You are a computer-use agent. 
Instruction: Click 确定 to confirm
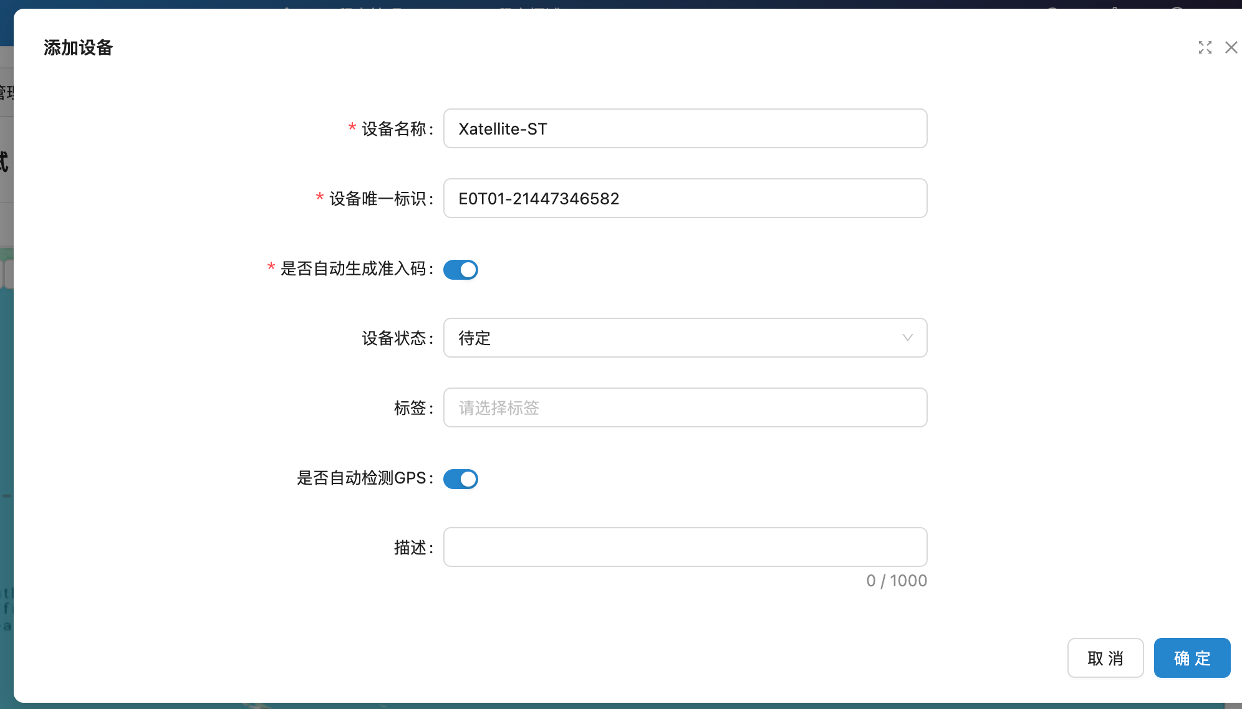point(1191,658)
